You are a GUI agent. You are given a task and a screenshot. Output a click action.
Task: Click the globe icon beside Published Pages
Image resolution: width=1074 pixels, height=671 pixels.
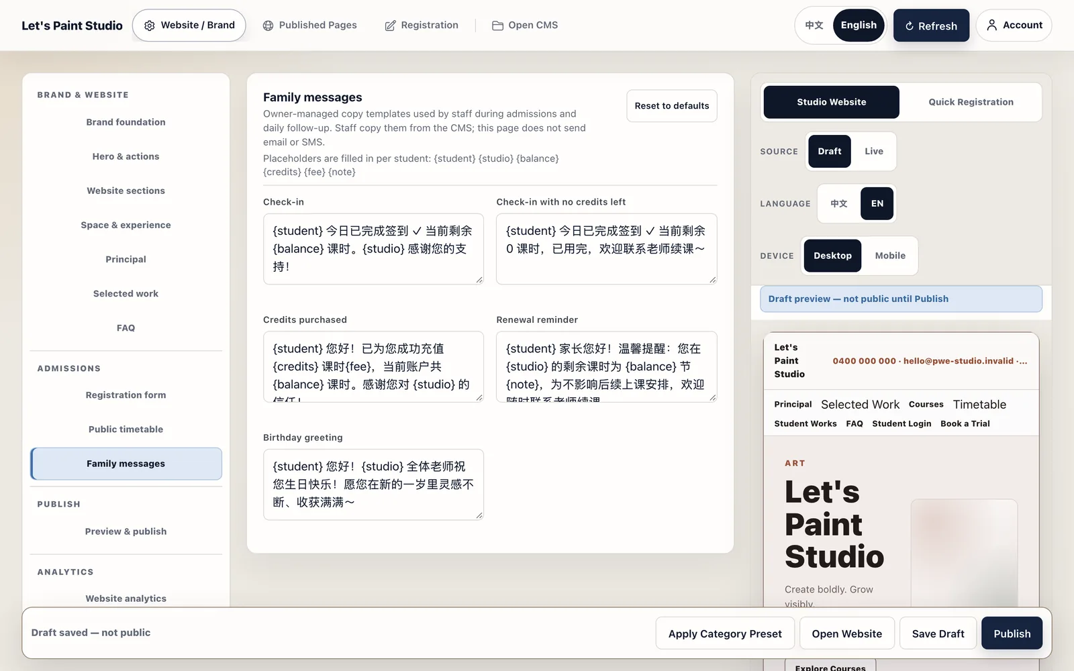[x=268, y=25]
